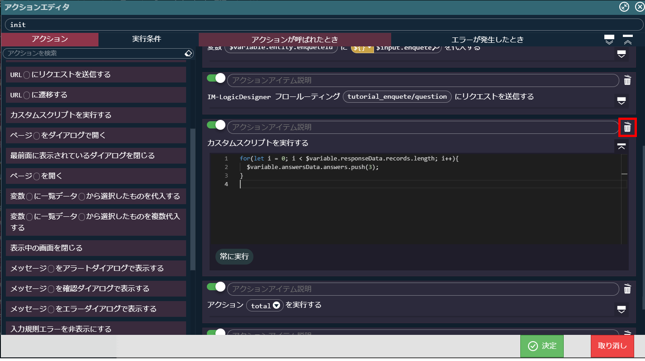Image resolution: width=645 pixels, height=361 pixels.
Task: Add 'URLにリクエストを送信する' action
Action: coord(96,75)
